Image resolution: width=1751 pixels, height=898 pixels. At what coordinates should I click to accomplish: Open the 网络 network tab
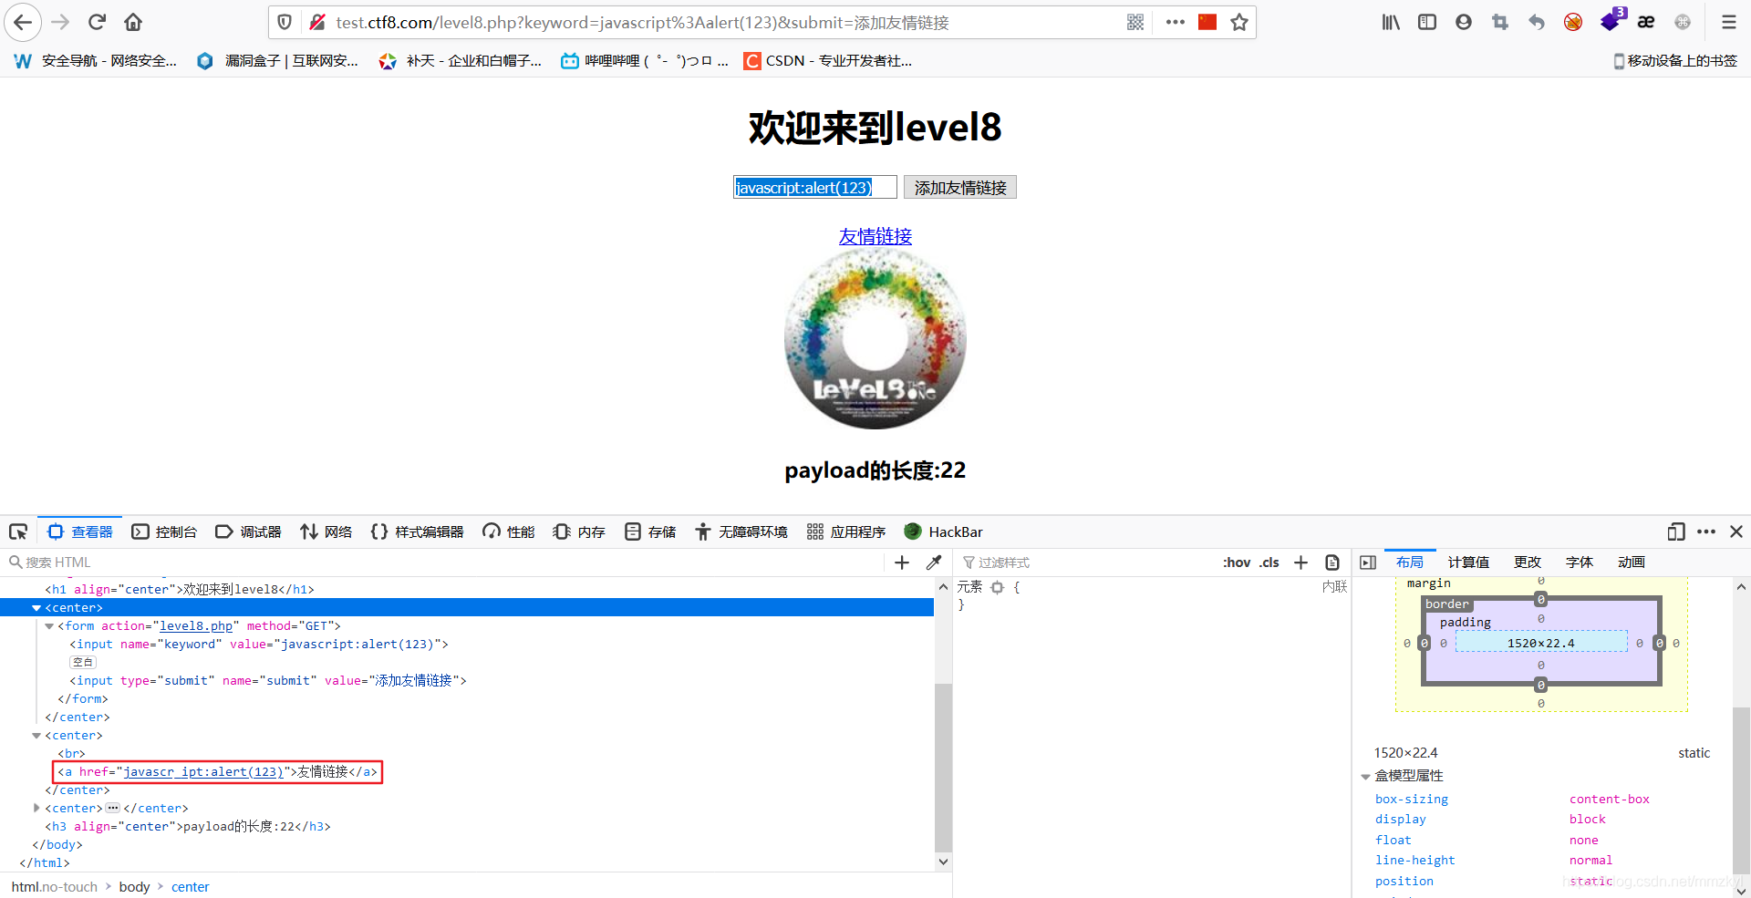326,532
